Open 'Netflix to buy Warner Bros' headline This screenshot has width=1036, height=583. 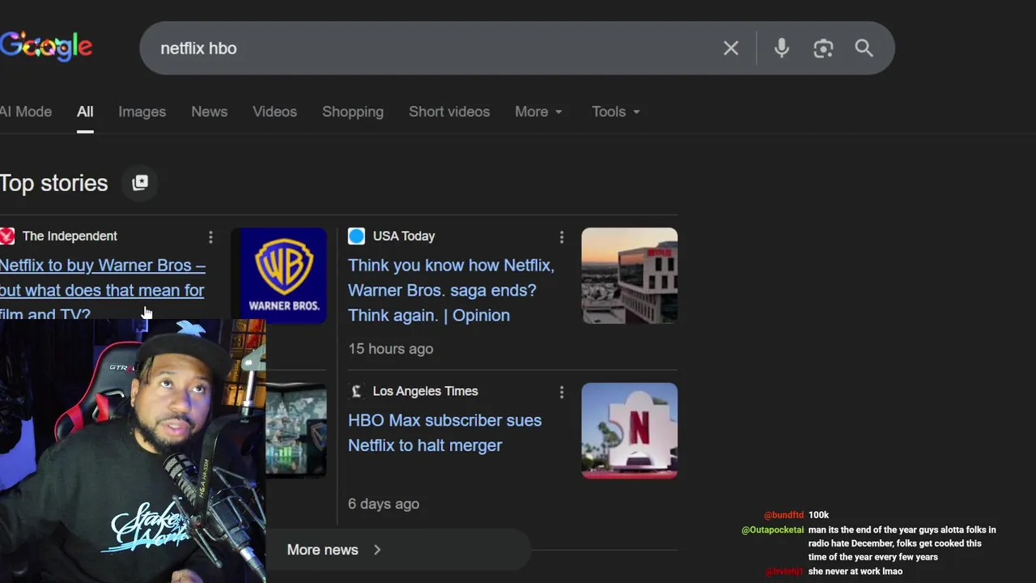(x=102, y=290)
